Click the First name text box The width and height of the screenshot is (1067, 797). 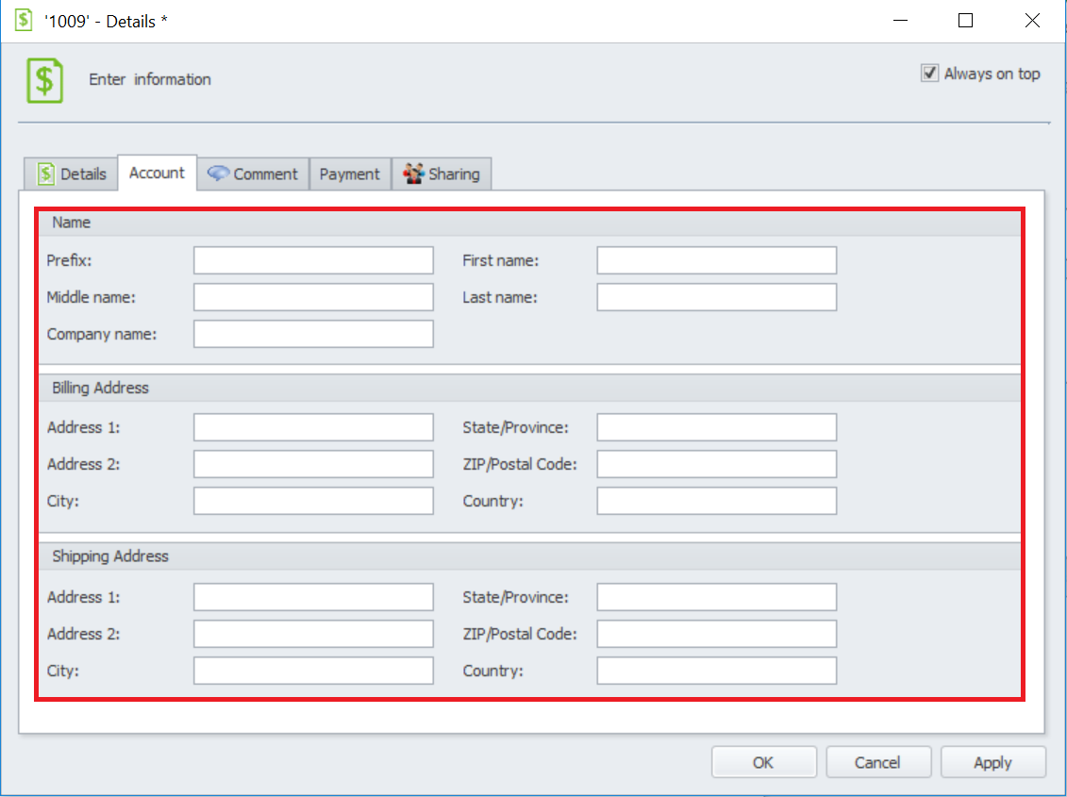click(x=716, y=260)
